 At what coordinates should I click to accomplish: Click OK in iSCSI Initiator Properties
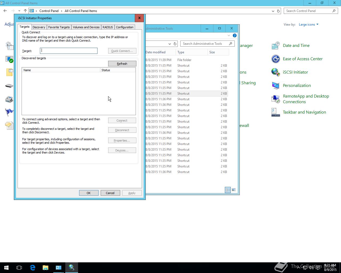click(89, 193)
